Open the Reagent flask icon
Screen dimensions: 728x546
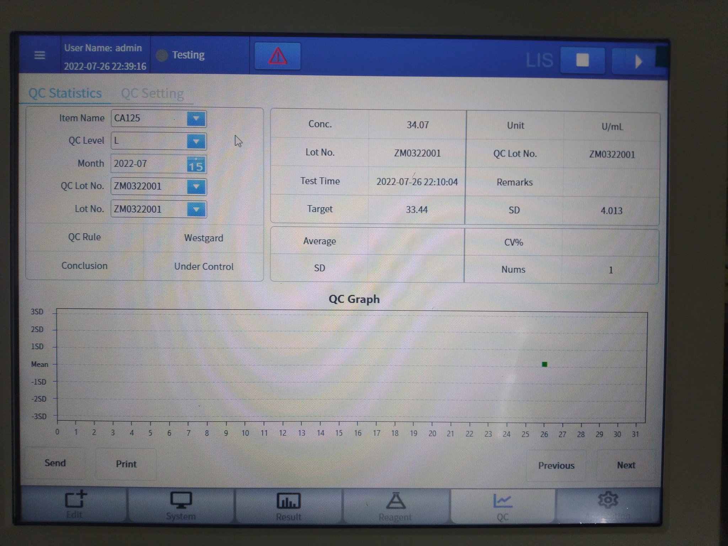coord(395,501)
